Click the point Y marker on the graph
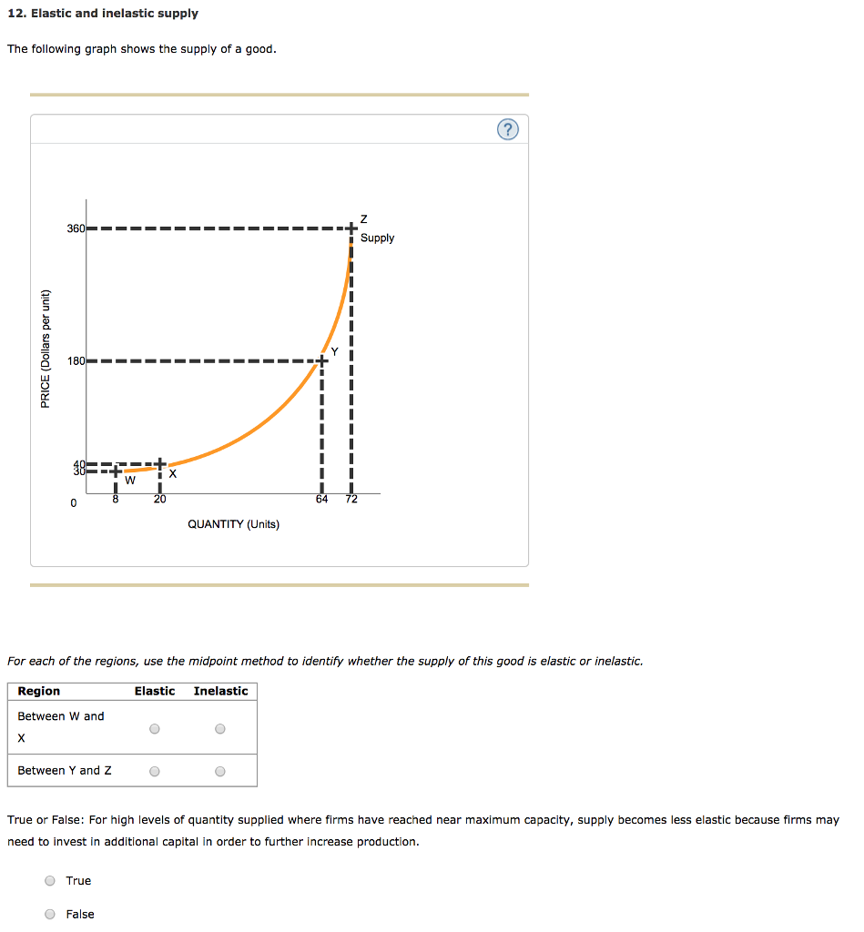The width and height of the screenshot is (864, 932). [320, 360]
